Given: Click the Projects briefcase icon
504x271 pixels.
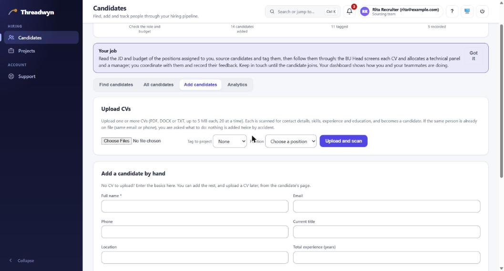Looking at the screenshot, I should (11, 51).
